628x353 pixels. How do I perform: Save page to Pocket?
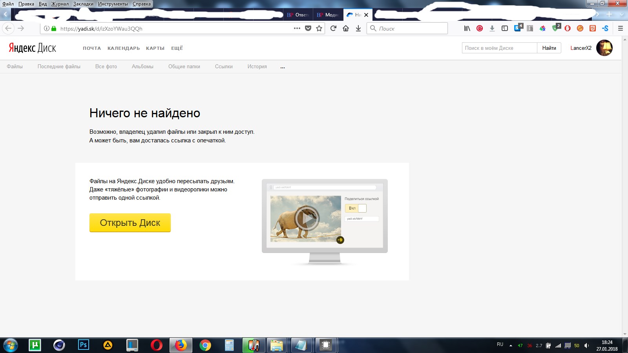pyautogui.click(x=308, y=28)
